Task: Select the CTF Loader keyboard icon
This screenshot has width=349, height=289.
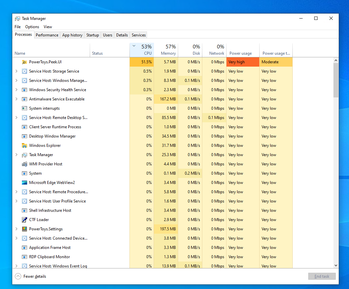Action: click(24, 219)
